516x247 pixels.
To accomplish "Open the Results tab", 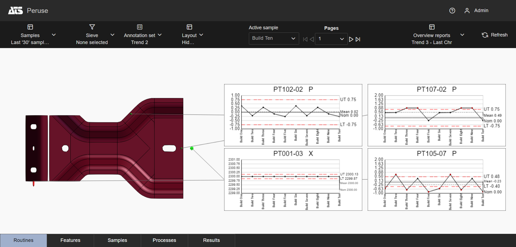I will pos(211,240).
